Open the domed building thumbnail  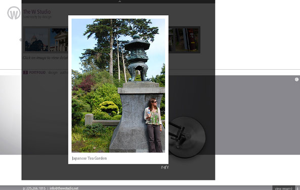click(x=36, y=40)
